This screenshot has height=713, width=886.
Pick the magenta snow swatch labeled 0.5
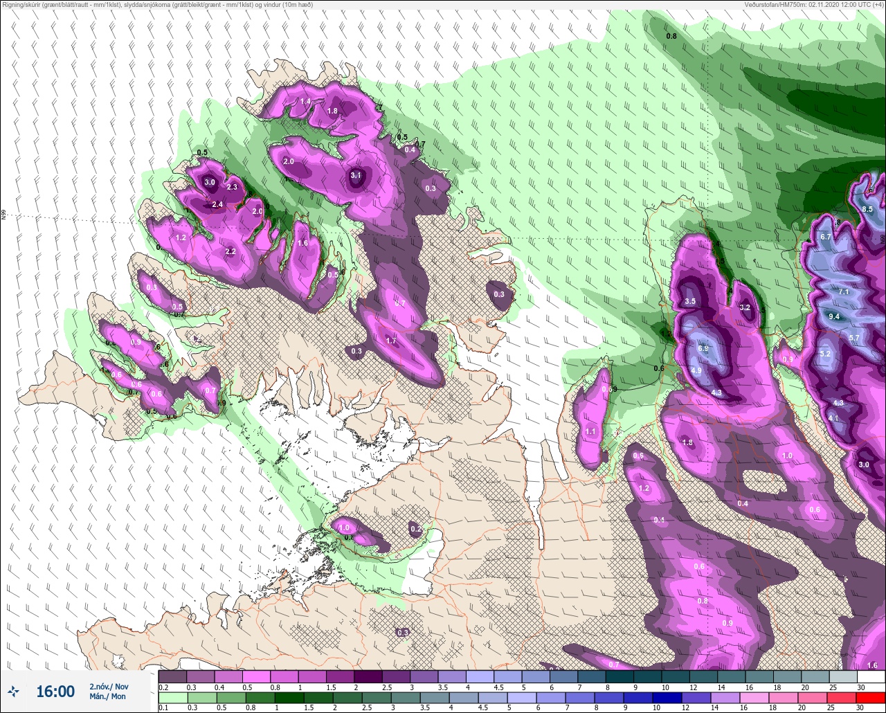(x=256, y=676)
